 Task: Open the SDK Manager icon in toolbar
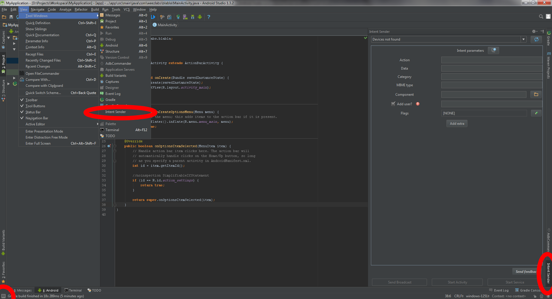[x=193, y=17]
